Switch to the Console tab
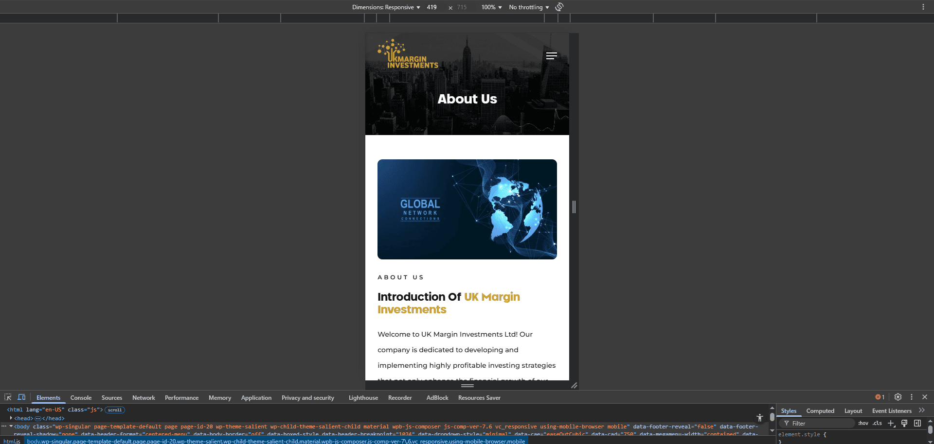The image size is (934, 444). (81, 397)
